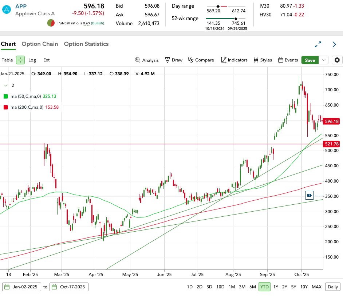
Task: Expand the Save button dropdown arrow
Action: click(x=324, y=60)
